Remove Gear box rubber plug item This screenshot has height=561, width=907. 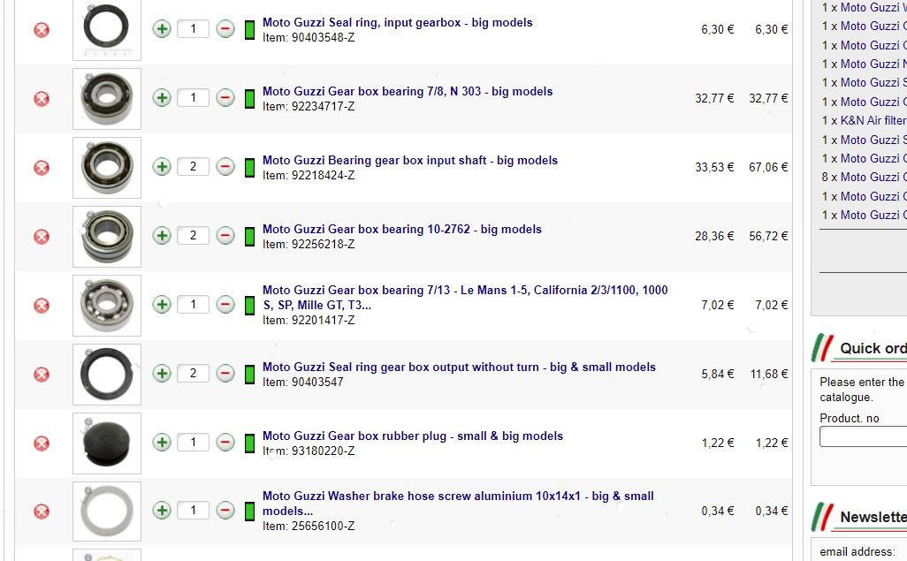click(42, 443)
